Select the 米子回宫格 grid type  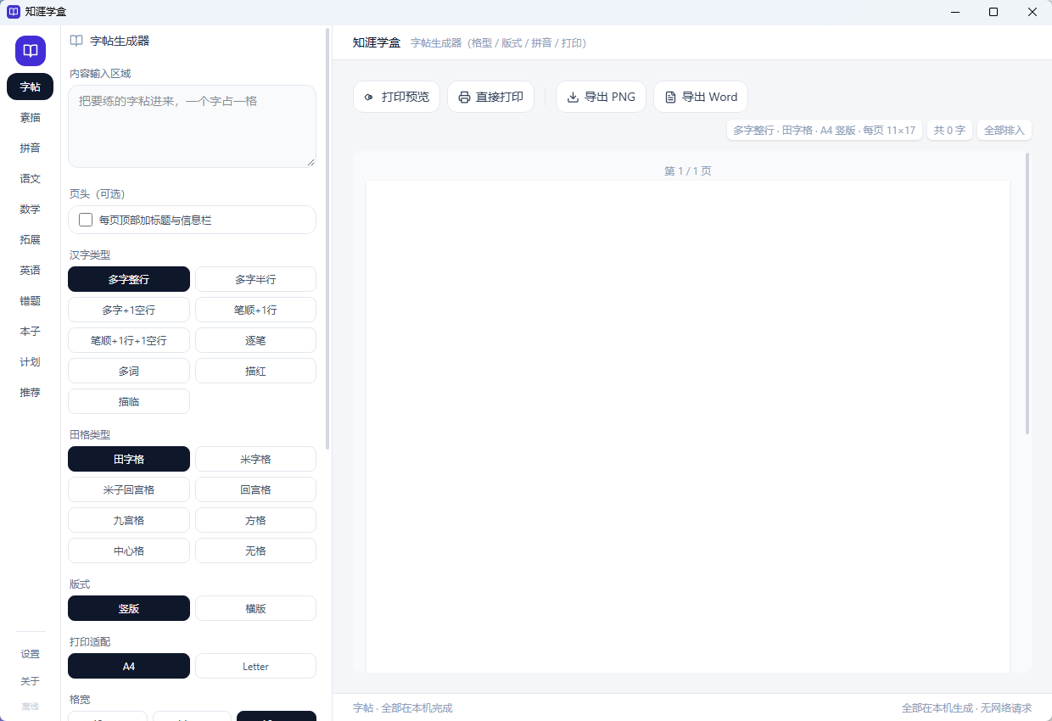tap(129, 489)
